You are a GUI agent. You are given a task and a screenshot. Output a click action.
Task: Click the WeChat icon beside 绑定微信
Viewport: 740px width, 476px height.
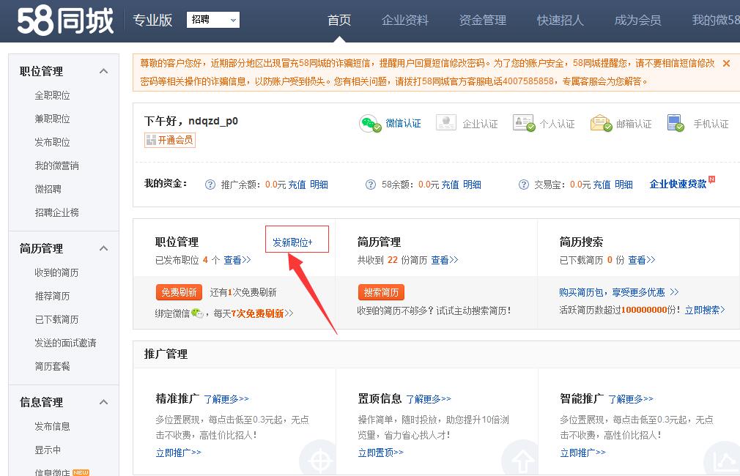(197, 313)
